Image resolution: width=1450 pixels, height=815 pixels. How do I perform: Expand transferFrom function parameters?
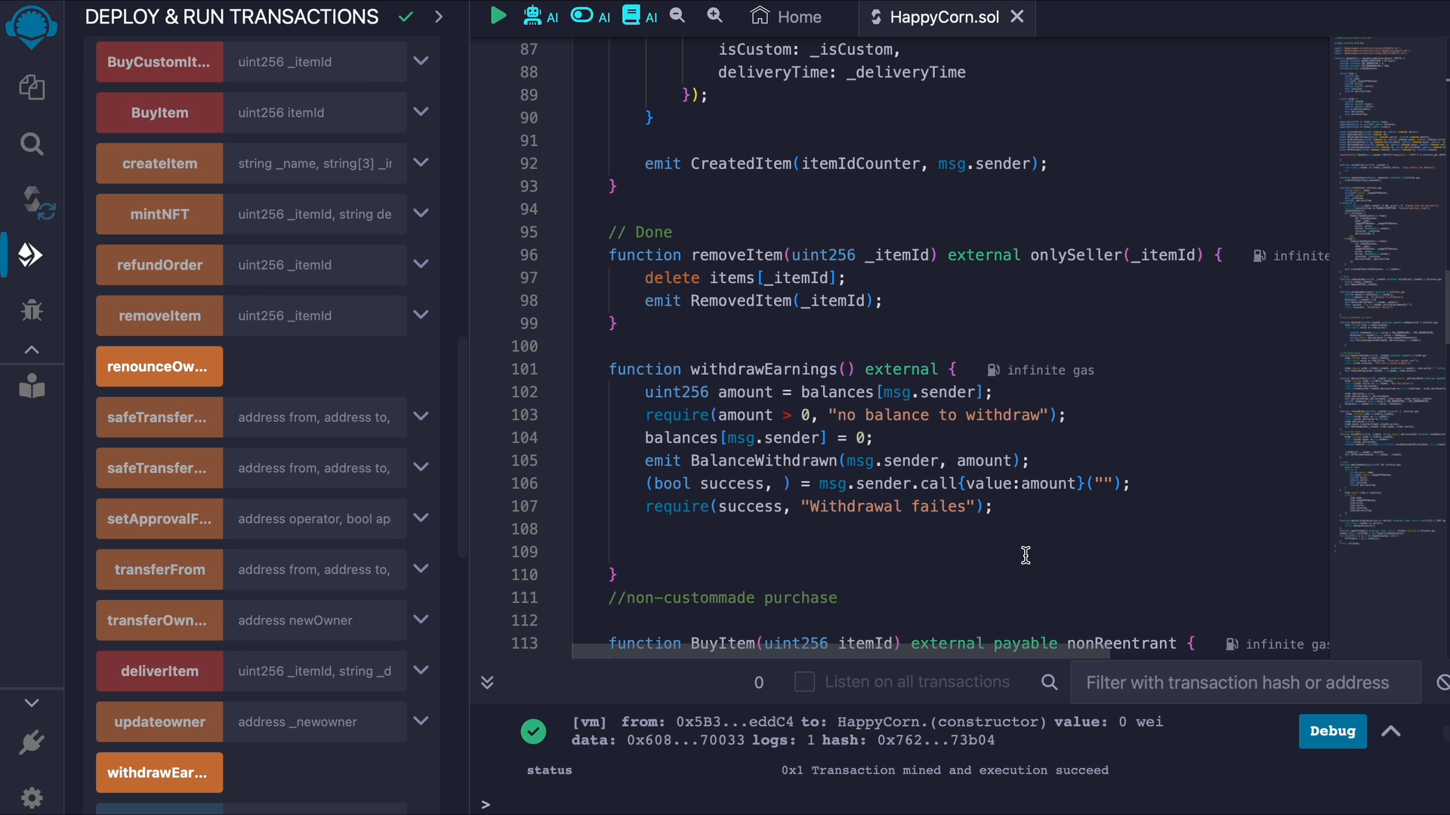(421, 569)
